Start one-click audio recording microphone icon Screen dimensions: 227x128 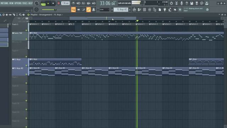(182, 3)
